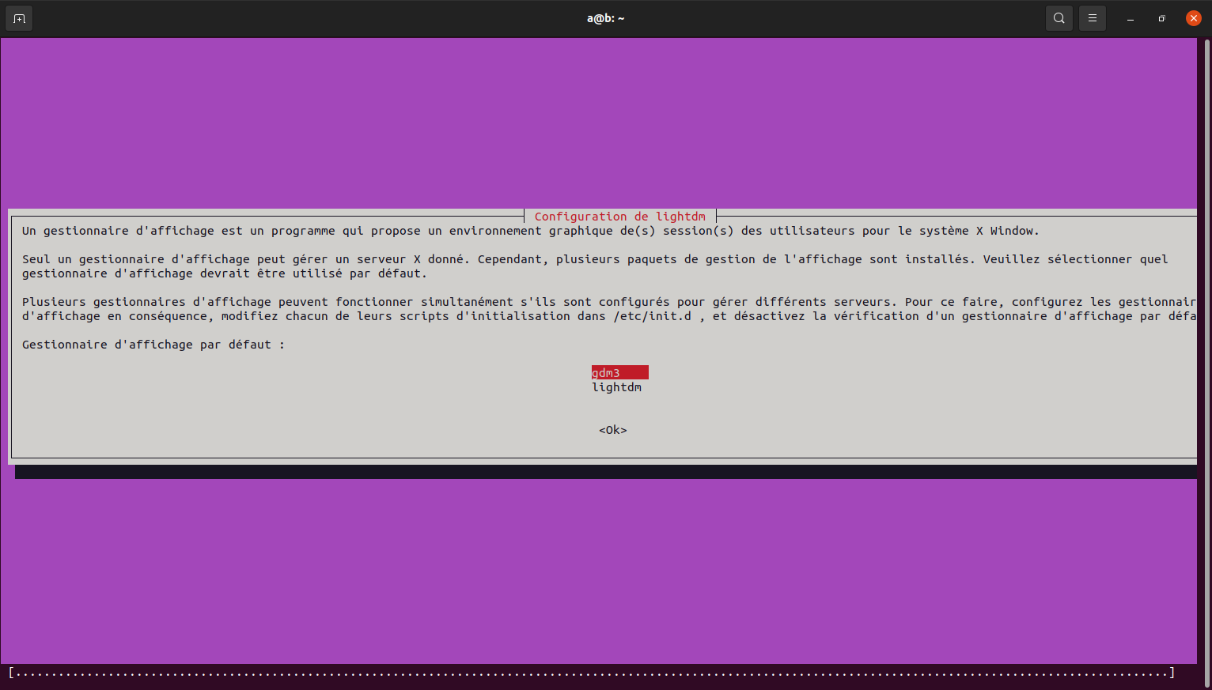This screenshot has height=690, width=1212.
Task: Select gdm3 as default display manager
Action: click(619, 373)
